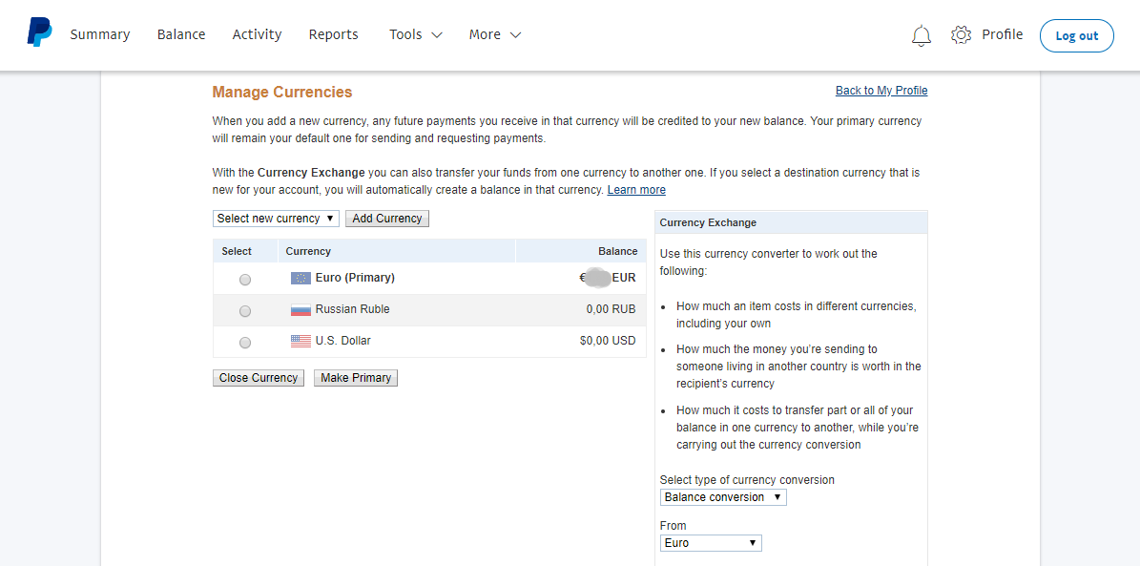The width and height of the screenshot is (1140, 566).
Task: Follow the Back to My Profile link
Action: 881,91
